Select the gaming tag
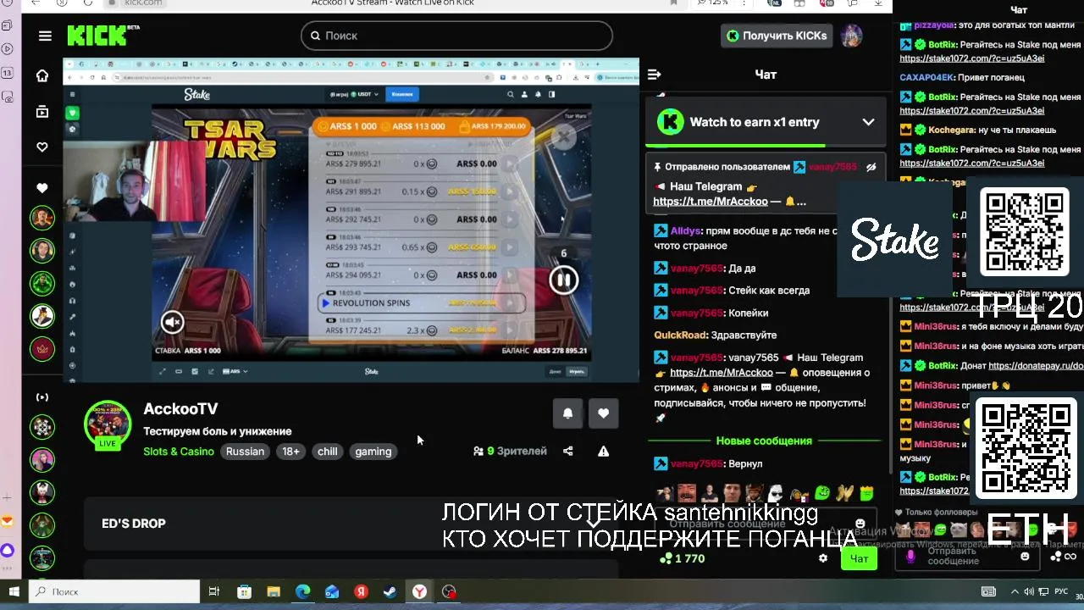 point(373,452)
